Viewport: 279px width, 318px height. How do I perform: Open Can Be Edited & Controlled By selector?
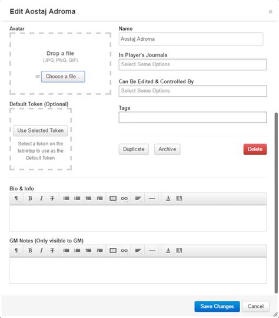pyautogui.click(x=192, y=91)
